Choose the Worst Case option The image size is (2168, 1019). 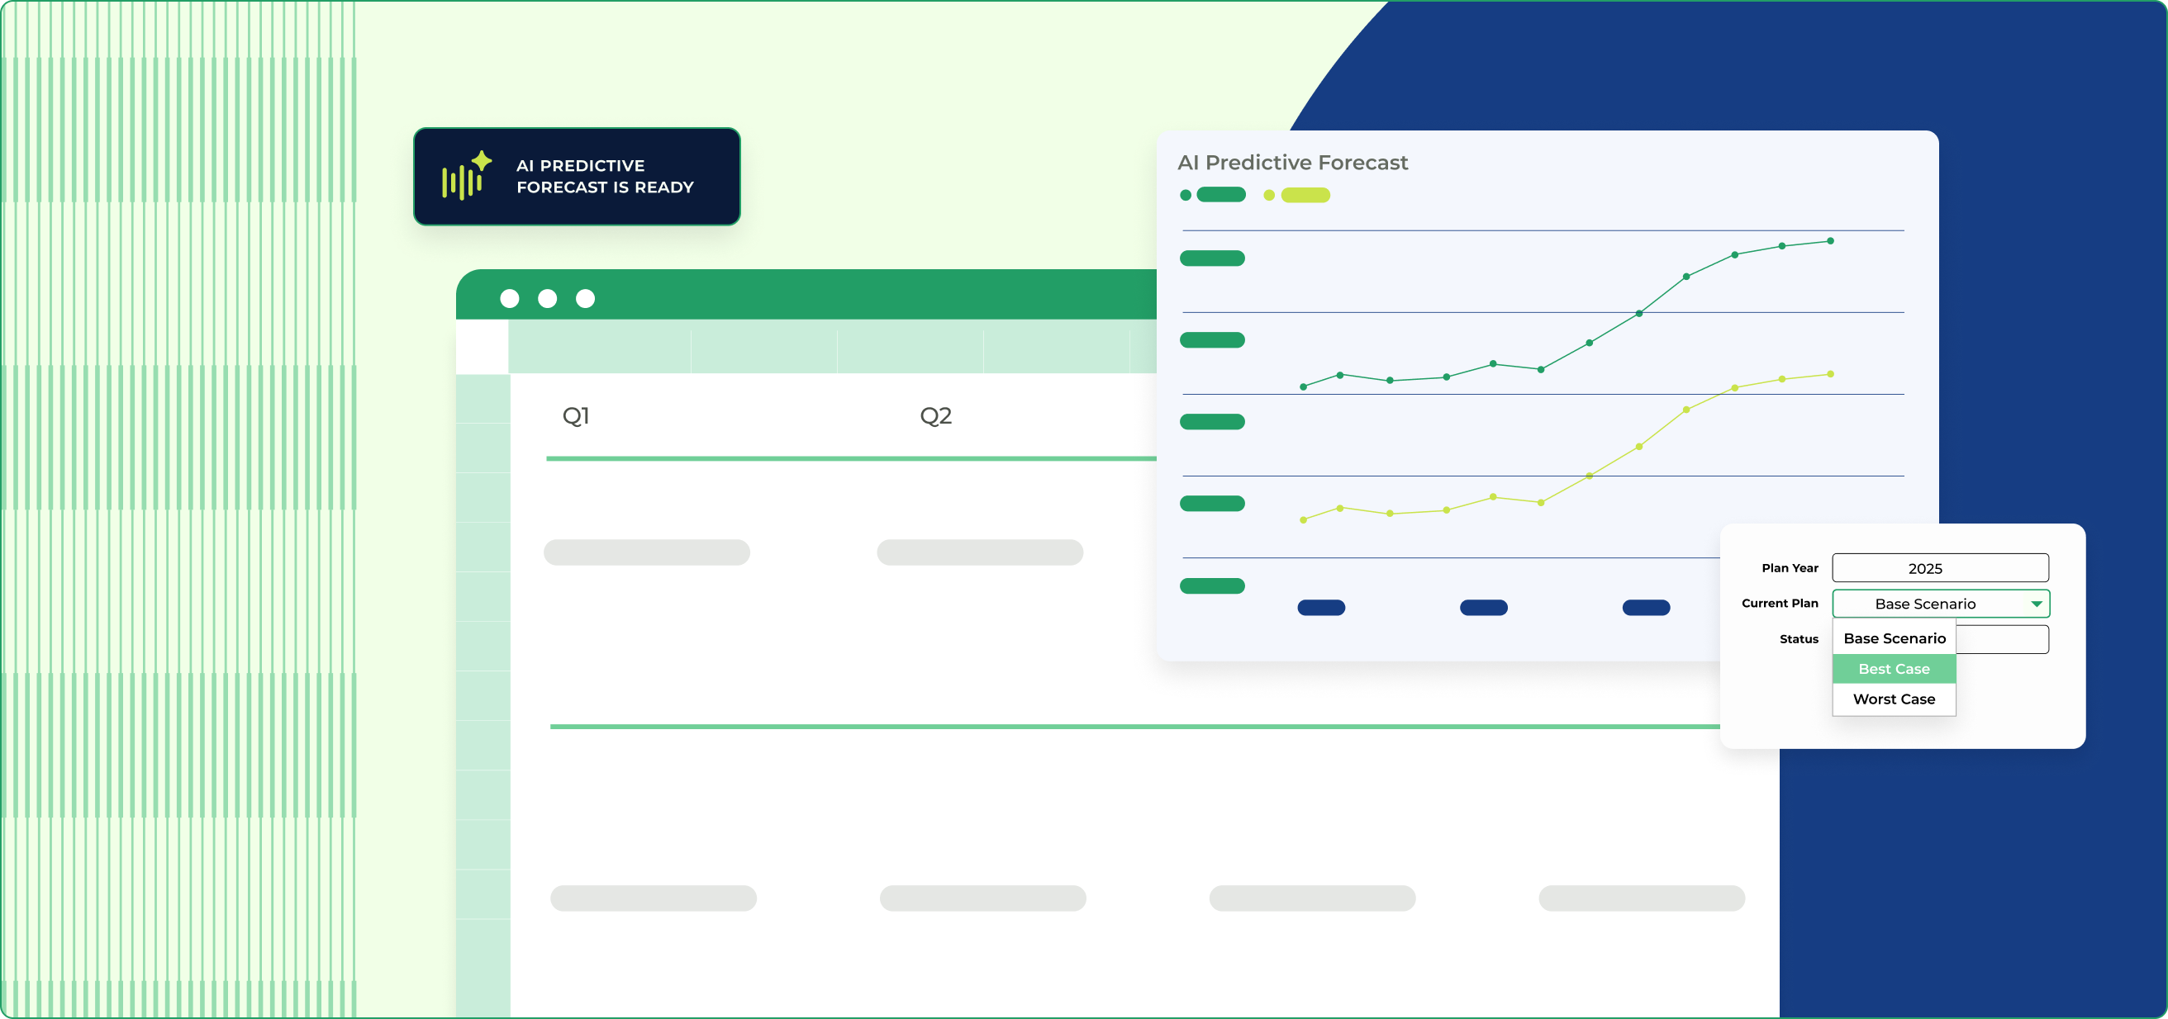(1894, 699)
